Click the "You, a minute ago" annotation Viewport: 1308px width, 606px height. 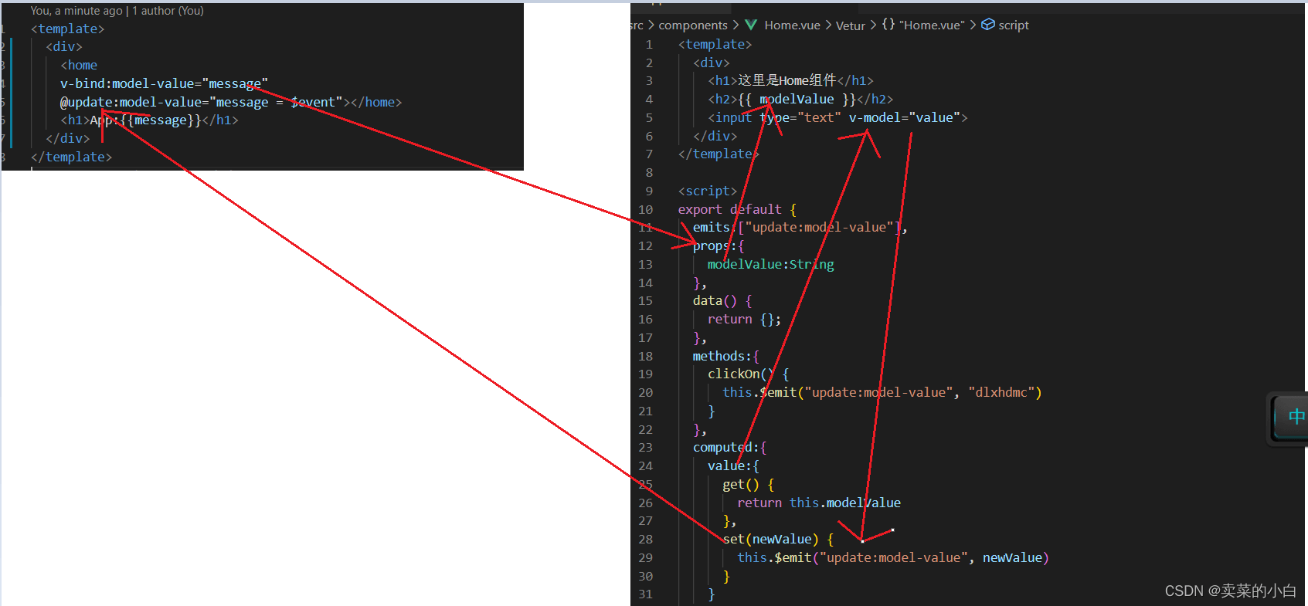click(76, 11)
